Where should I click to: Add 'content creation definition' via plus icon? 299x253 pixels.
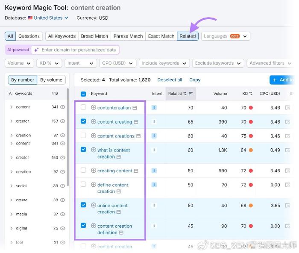93,226
